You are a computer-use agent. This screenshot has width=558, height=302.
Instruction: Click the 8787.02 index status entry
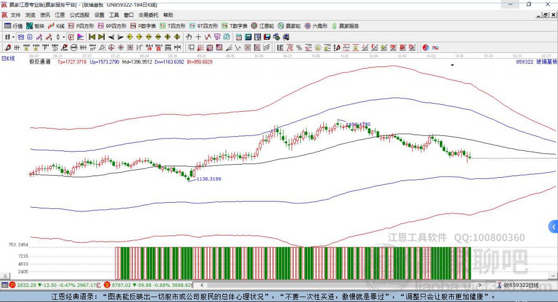[148, 285]
